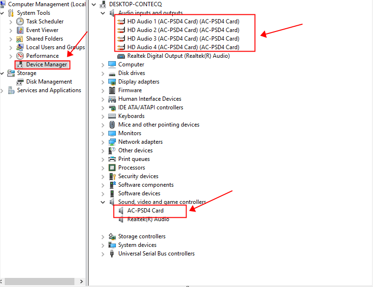Click the Print queues printer icon

click(112, 159)
